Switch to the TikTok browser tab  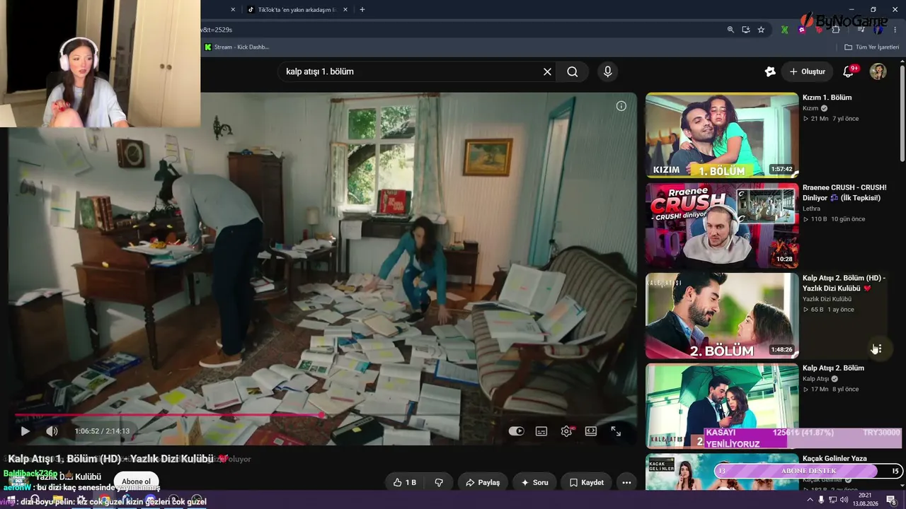click(297, 10)
